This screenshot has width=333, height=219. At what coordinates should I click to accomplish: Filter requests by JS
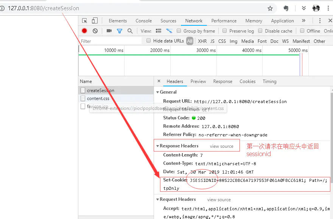coord(212,41)
